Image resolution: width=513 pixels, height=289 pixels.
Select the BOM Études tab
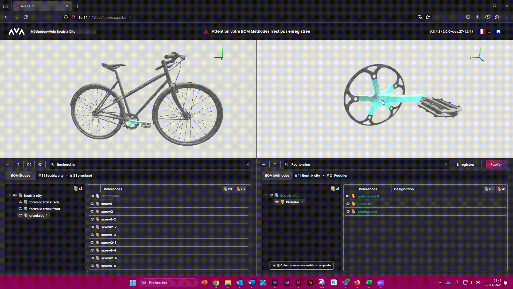coord(21,176)
